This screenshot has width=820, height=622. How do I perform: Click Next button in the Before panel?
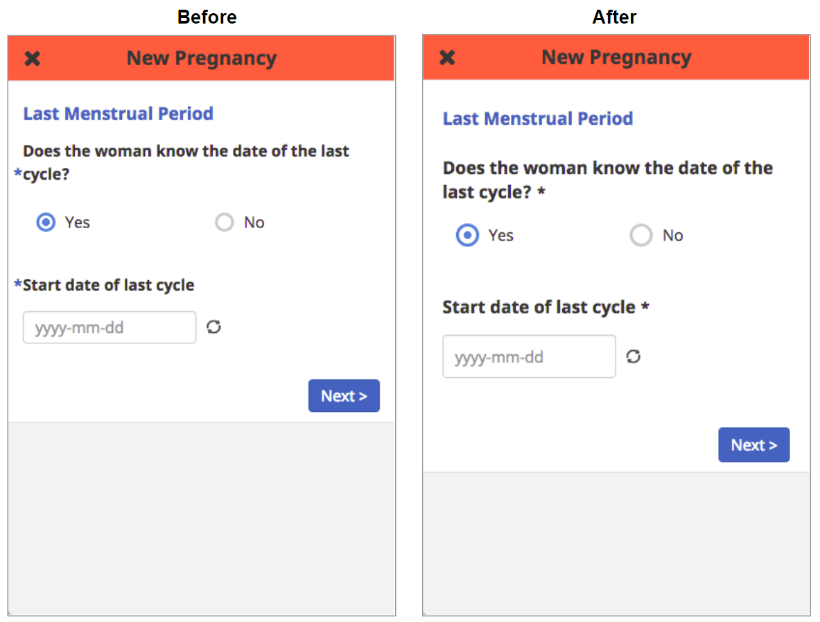(x=344, y=395)
